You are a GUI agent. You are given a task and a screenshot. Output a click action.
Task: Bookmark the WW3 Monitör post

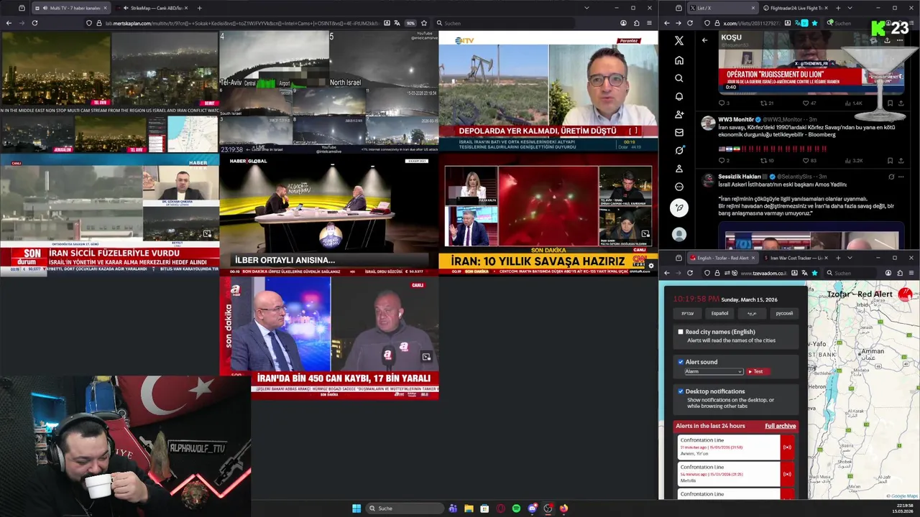(890, 160)
